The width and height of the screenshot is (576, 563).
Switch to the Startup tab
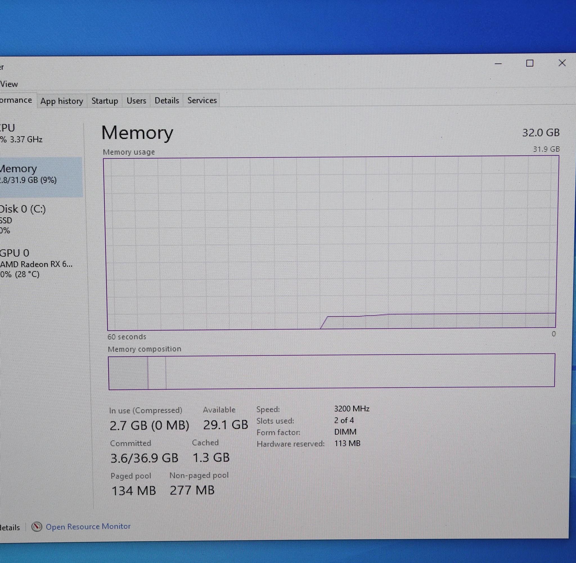(105, 101)
